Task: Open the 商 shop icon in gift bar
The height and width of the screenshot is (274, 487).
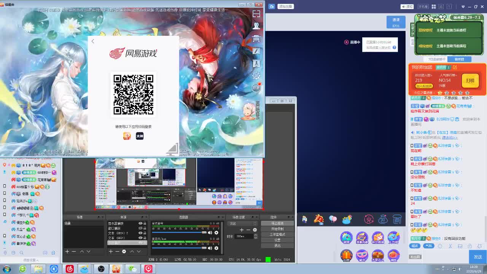Action: tap(397, 219)
